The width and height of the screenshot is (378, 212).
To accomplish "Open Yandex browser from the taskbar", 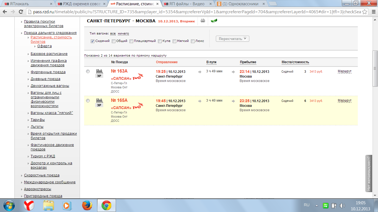I will pos(29,205).
